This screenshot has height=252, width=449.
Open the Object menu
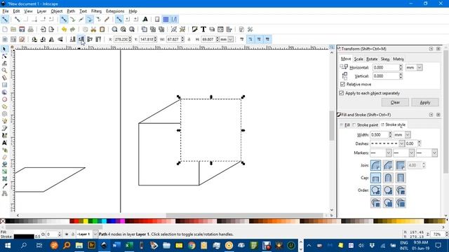[x=56, y=11]
